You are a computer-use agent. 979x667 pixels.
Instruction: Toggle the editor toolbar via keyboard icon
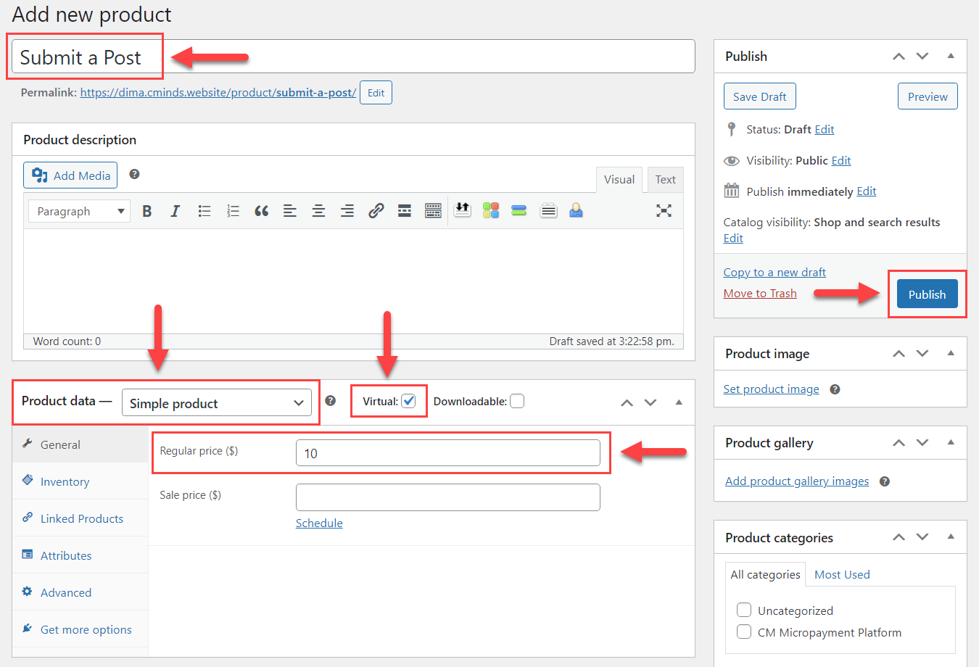(x=433, y=211)
